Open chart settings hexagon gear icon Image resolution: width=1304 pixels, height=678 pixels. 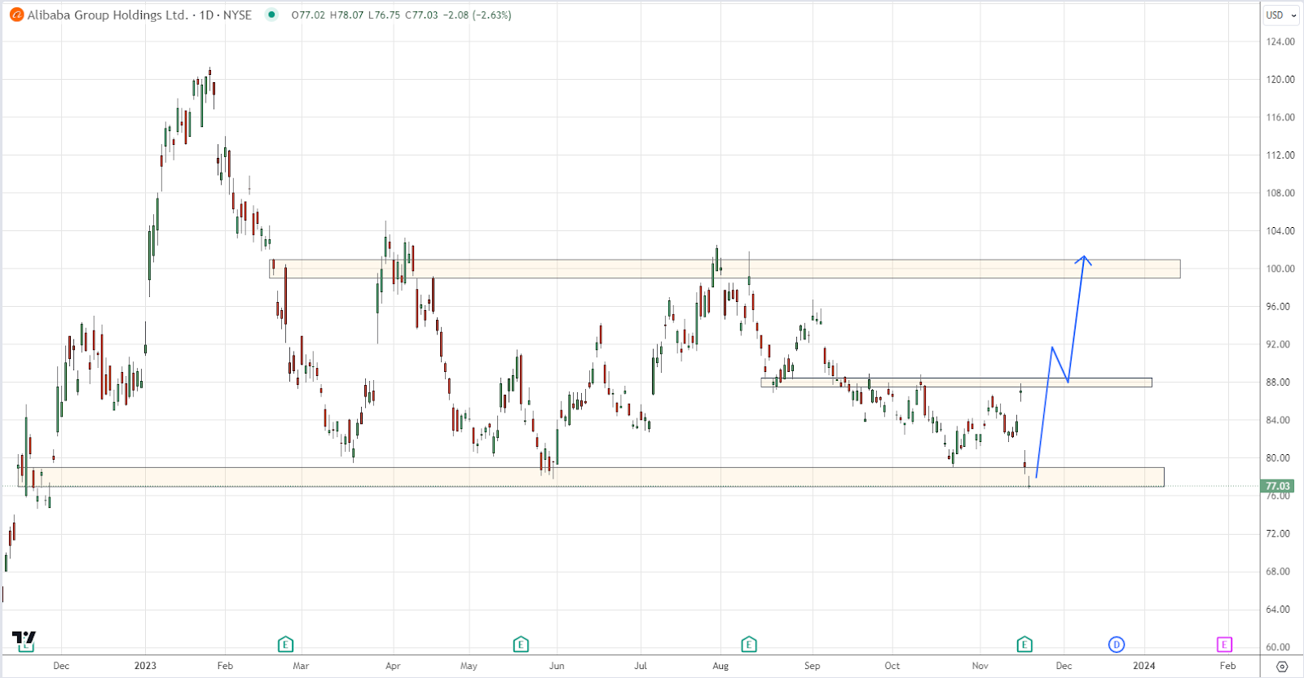click(1282, 666)
